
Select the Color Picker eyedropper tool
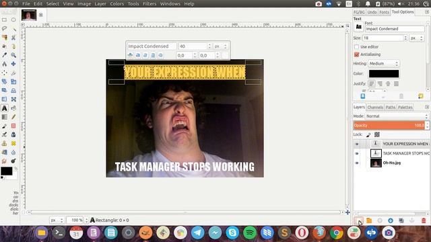coord(5,55)
